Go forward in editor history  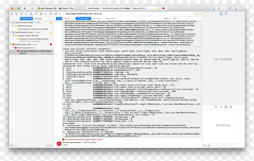coord(63,14)
